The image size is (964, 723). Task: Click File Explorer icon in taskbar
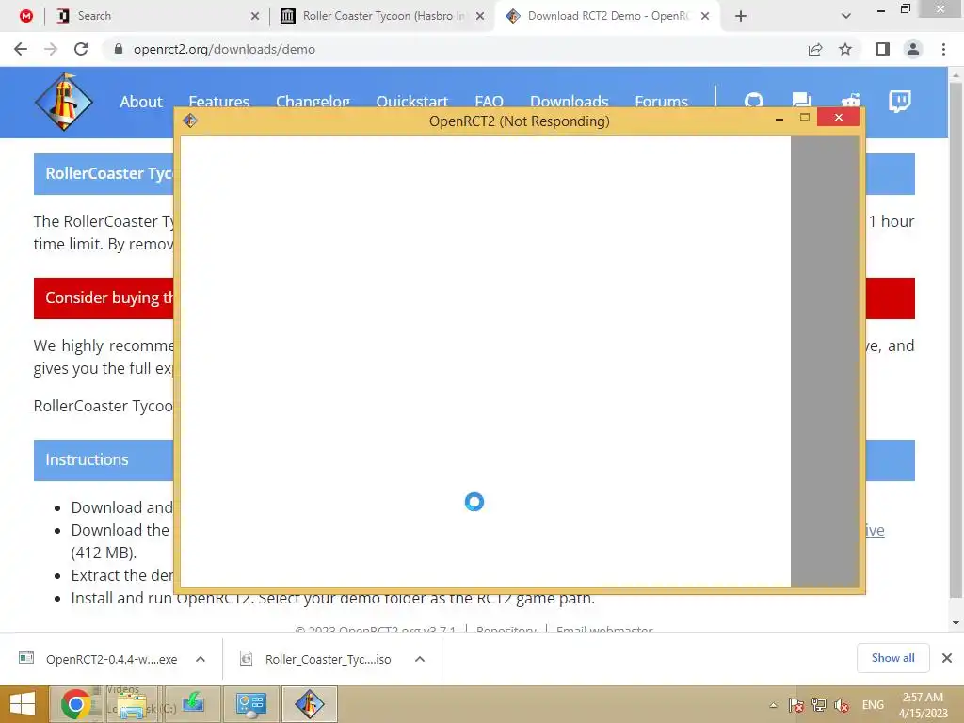pos(132,704)
